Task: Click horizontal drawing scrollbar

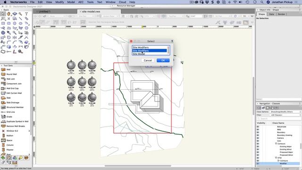Action: (138, 166)
